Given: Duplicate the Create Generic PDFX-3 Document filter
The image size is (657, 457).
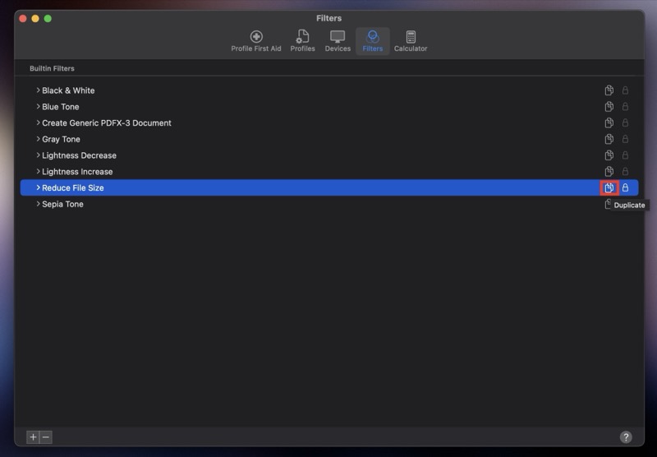Looking at the screenshot, I should (609, 122).
